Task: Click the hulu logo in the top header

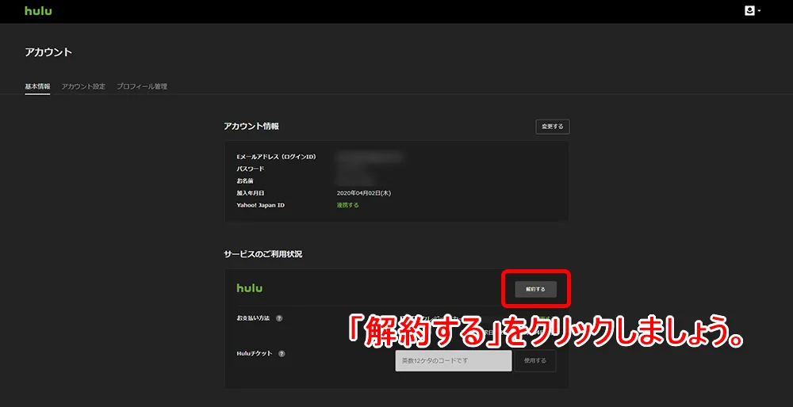Action: point(38,10)
